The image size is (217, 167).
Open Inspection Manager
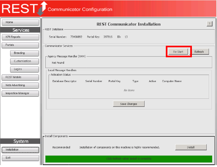pos(20,93)
